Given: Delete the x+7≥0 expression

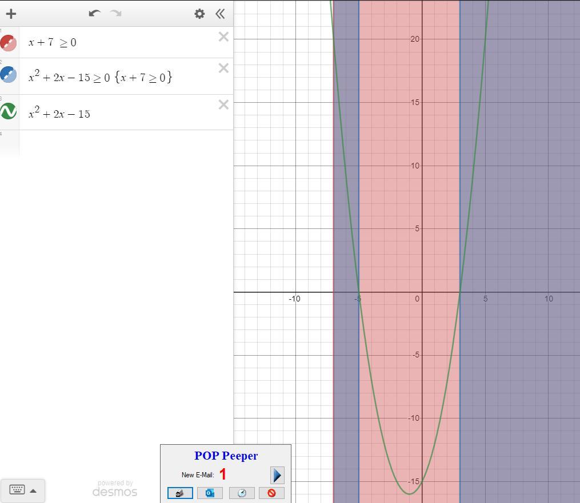Looking at the screenshot, I should pyautogui.click(x=223, y=37).
